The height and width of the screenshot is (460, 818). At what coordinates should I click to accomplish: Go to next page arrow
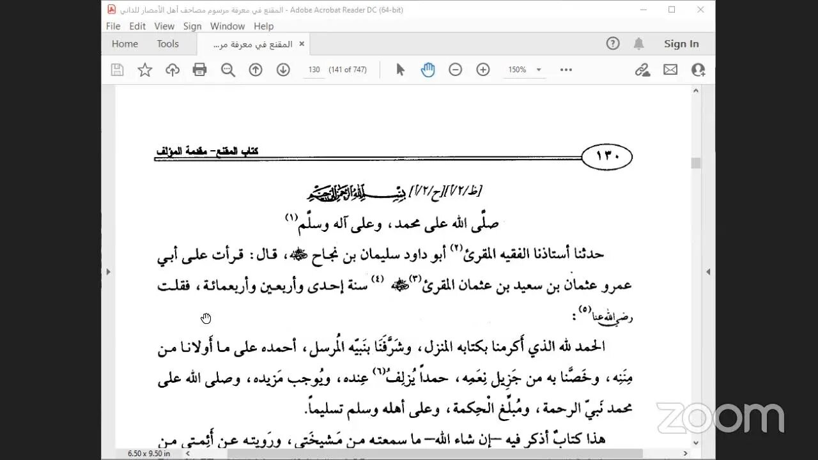(x=283, y=70)
